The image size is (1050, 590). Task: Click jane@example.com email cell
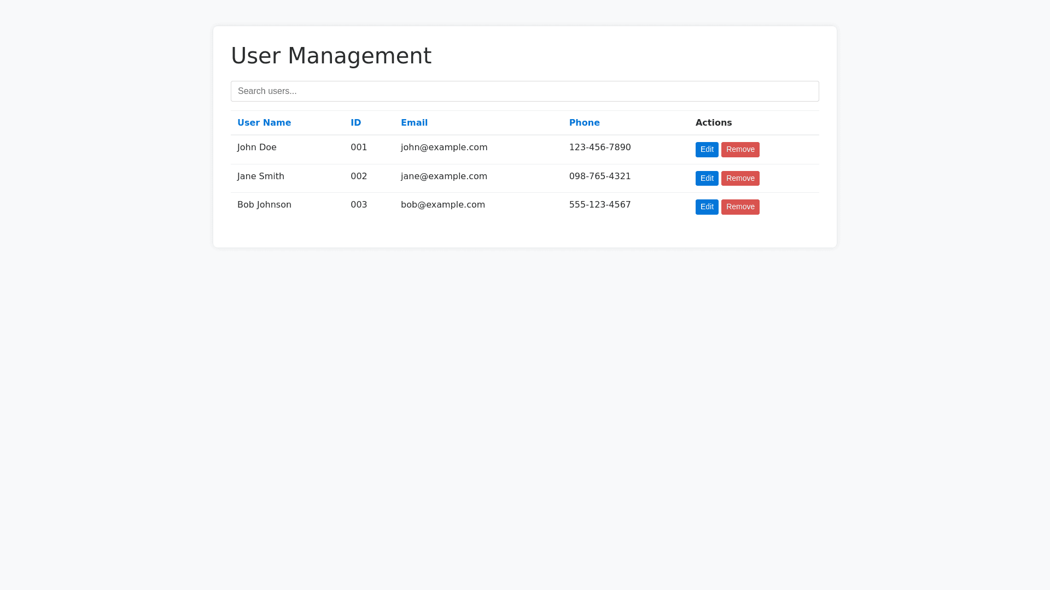(444, 176)
